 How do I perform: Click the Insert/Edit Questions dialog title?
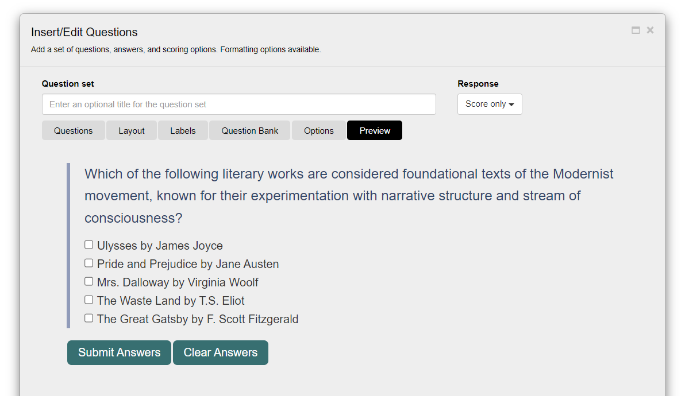click(x=84, y=32)
